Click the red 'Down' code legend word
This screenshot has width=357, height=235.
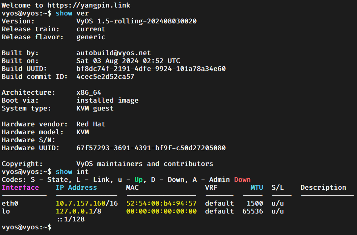(242, 180)
